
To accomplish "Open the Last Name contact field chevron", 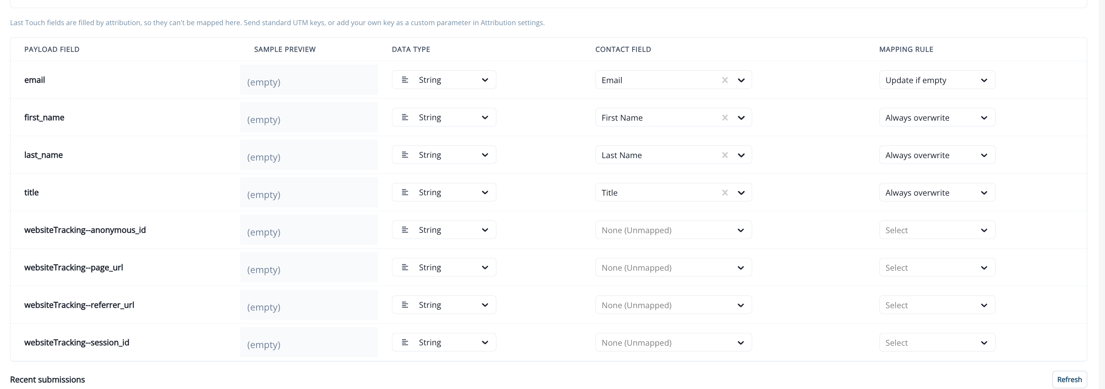I will pyautogui.click(x=741, y=155).
